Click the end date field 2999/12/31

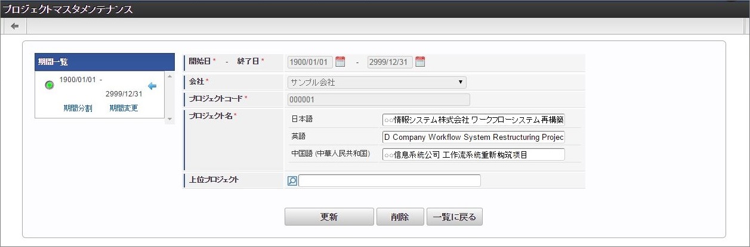tap(390, 62)
